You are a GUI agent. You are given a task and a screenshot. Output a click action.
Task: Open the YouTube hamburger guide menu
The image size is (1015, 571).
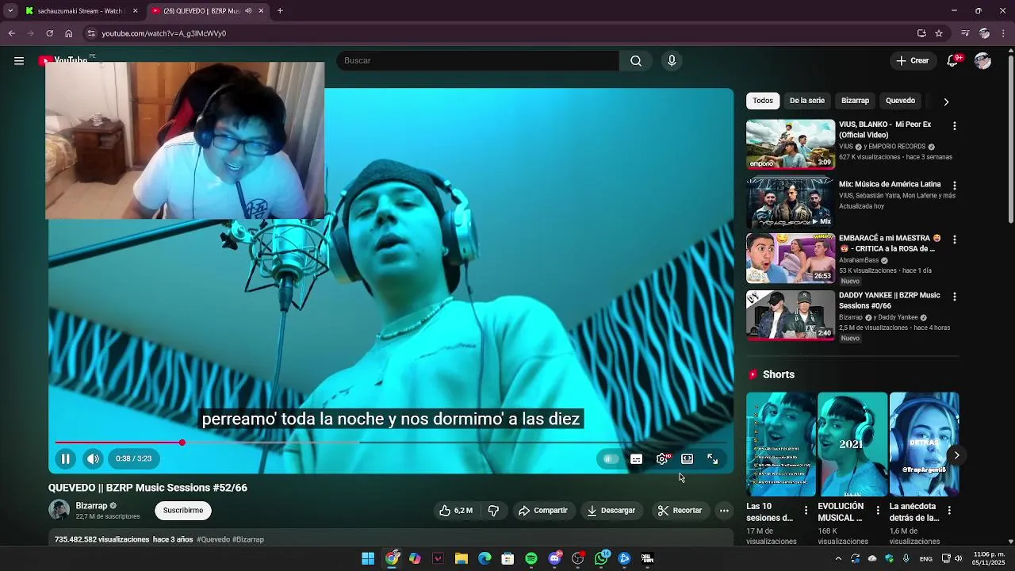click(19, 61)
